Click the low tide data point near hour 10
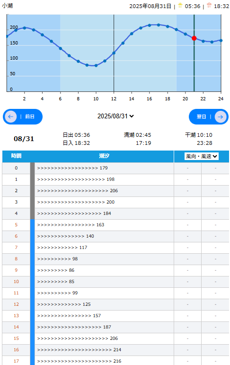Viewport: 230px width, 365px height. 96,66
